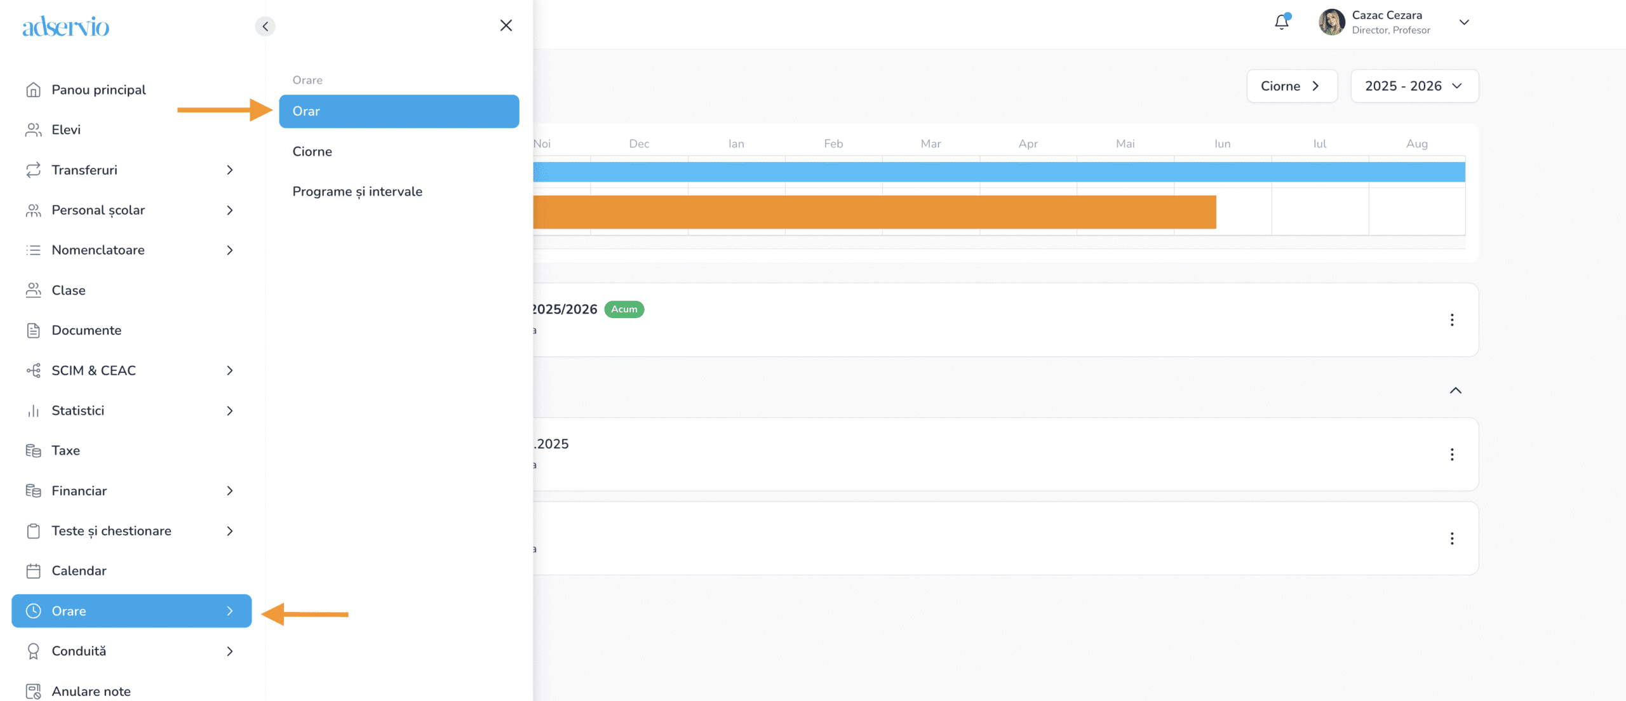Click the Calendar sidebar icon
Screen dimensions: 1626x701
tap(33, 571)
